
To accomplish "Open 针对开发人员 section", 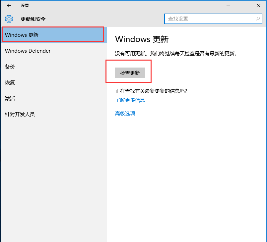I will tap(54, 114).
